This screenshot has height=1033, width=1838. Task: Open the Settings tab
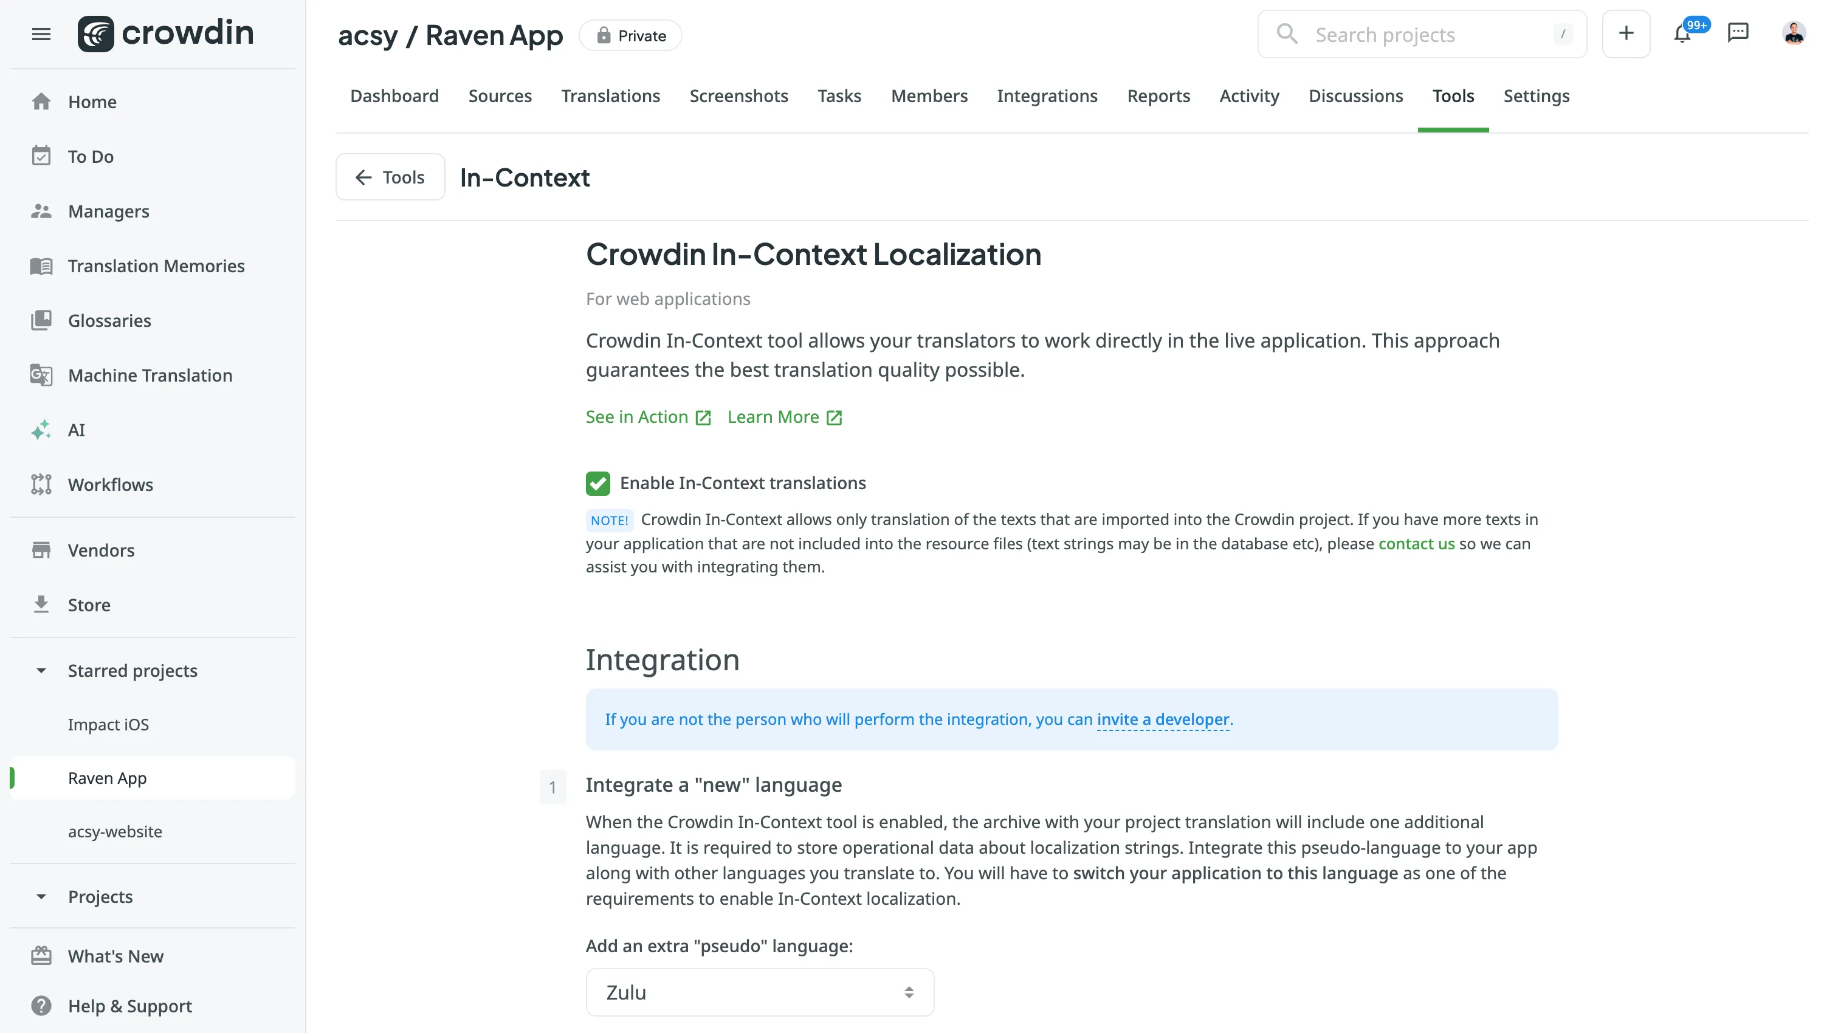point(1536,95)
